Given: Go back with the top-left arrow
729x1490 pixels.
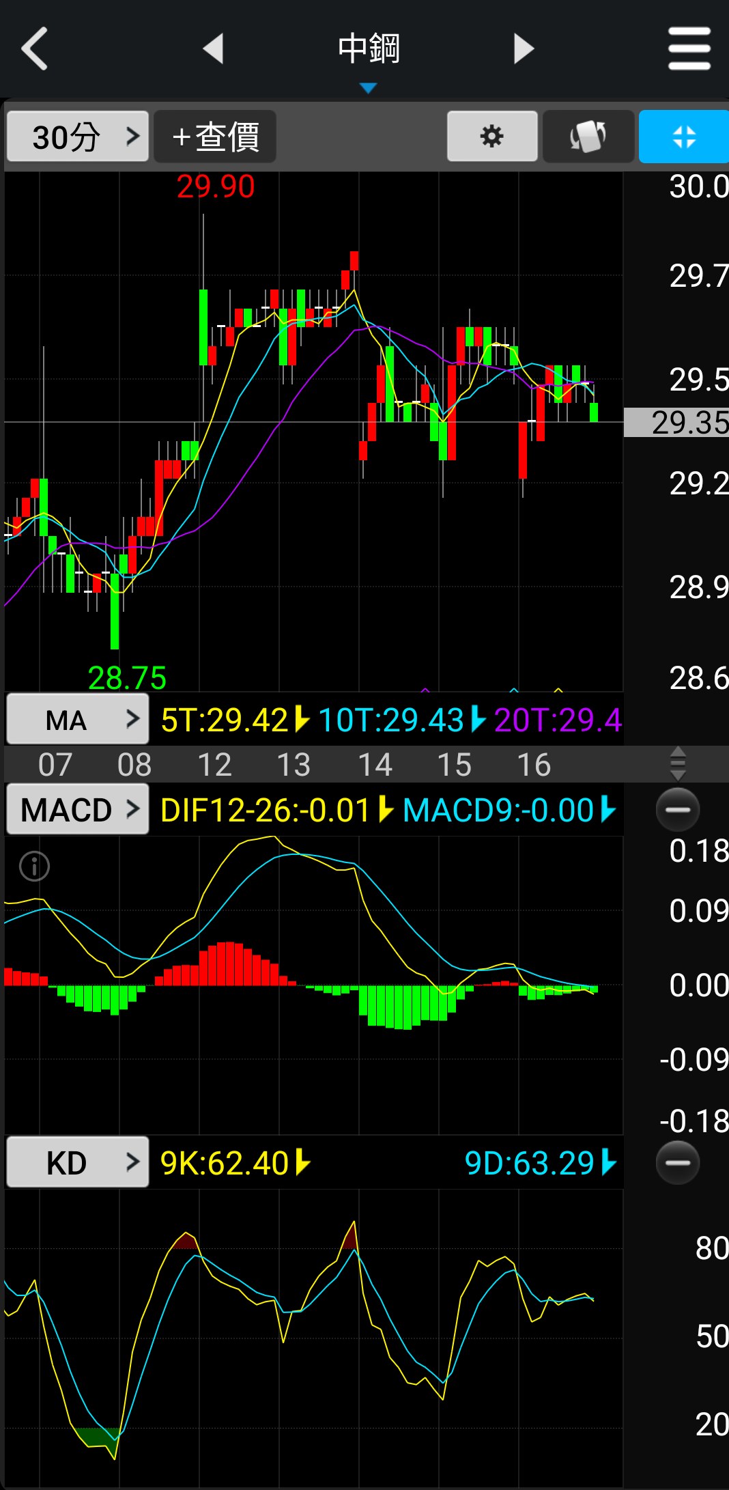Looking at the screenshot, I should click(34, 48).
